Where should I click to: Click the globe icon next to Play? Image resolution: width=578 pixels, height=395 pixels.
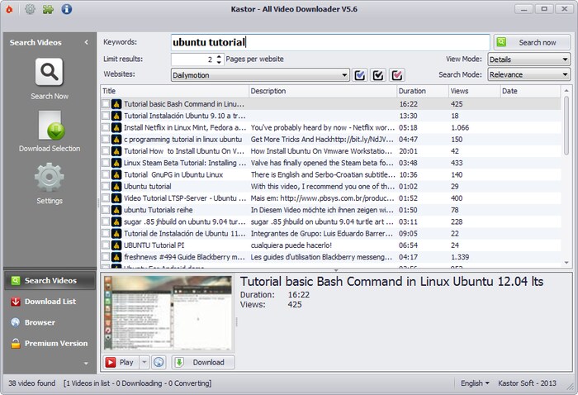[x=159, y=362]
